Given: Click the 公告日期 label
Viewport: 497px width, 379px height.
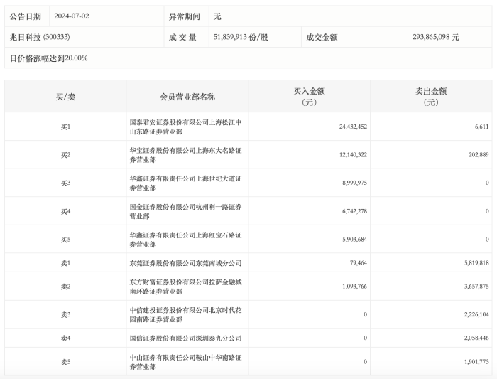Looking at the screenshot, I should [x=26, y=16].
